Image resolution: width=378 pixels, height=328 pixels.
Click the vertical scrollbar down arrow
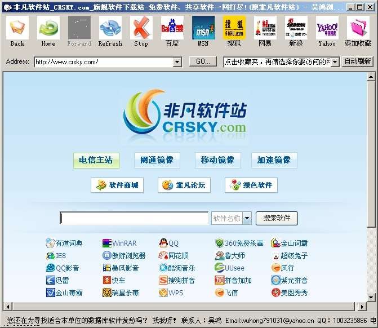point(371,298)
